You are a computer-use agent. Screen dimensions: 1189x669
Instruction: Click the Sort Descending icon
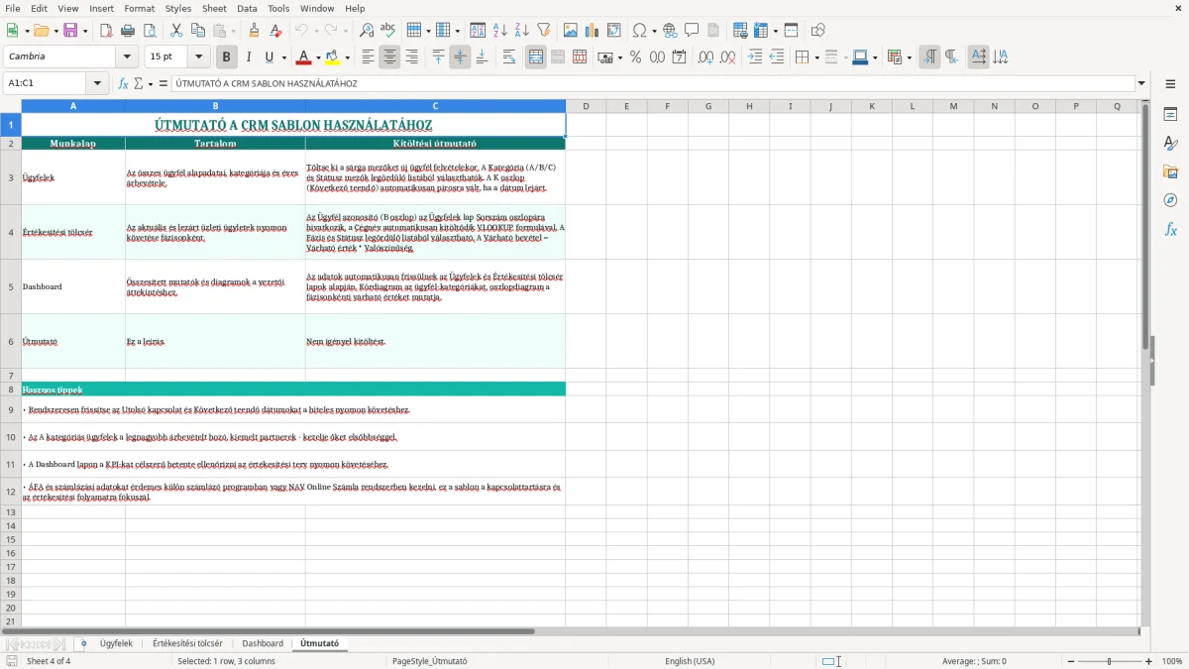pos(522,31)
